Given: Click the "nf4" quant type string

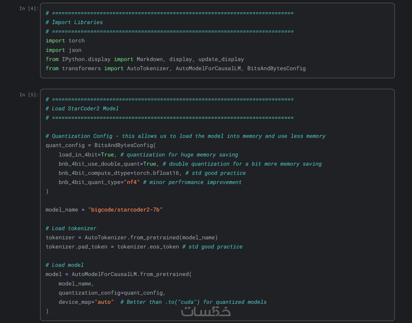Looking at the screenshot, I should [x=132, y=182].
